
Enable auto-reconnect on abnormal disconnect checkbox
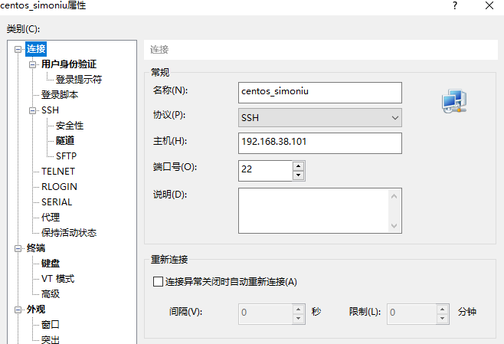point(159,281)
